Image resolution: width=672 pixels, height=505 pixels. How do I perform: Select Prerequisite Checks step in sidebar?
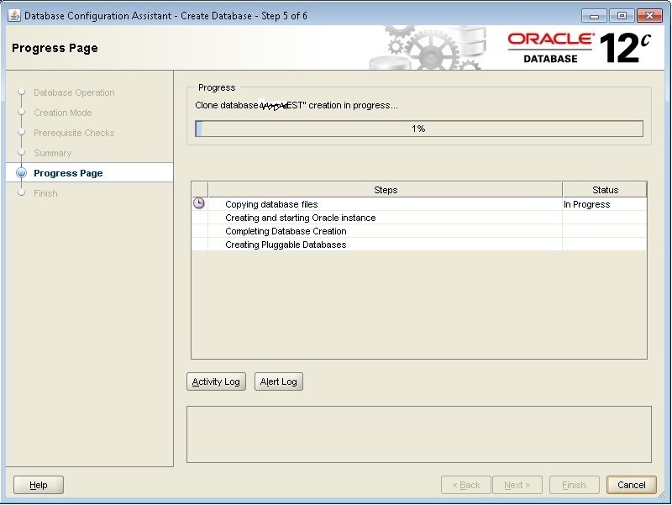pos(74,133)
